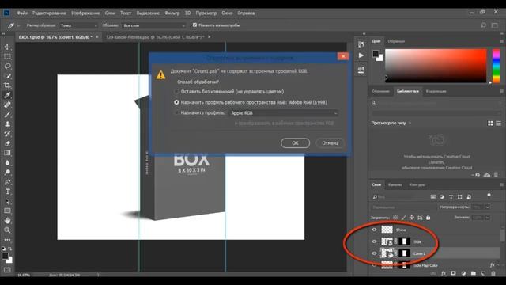This screenshot has width=506, height=285.
Task: Create a new group folder
Action: pyautogui.click(x=473, y=273)
